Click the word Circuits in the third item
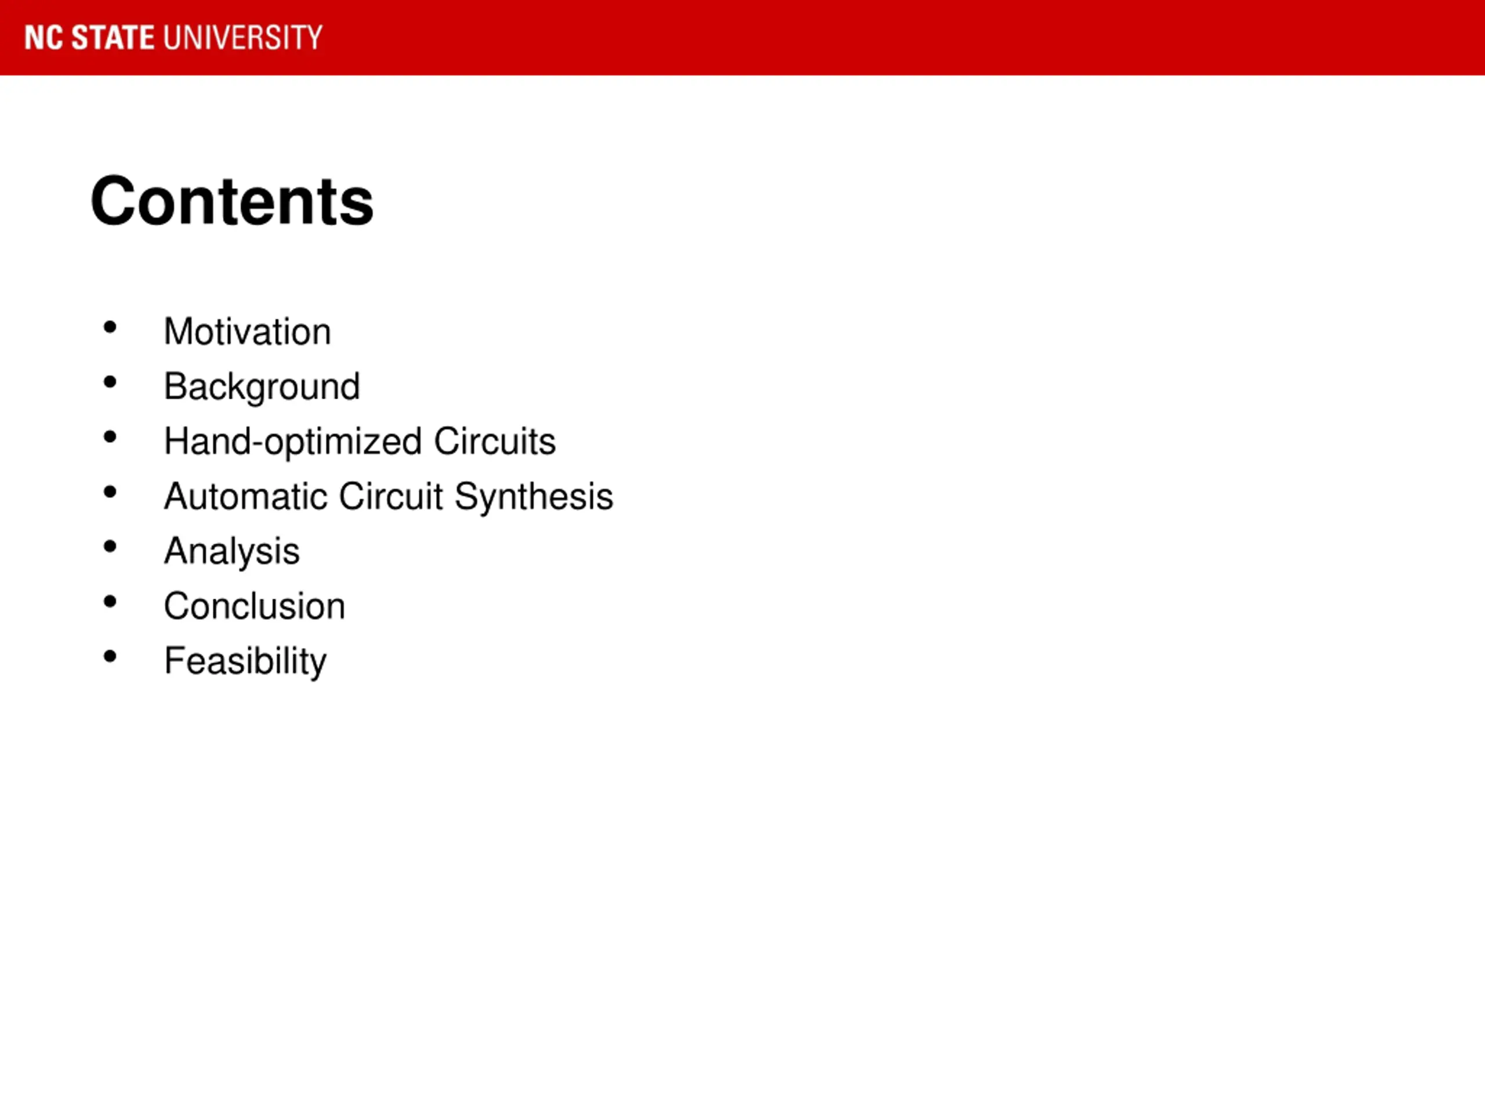Image resolution: width=1485 pixels, height=1114 pixels. pos(495,442)
